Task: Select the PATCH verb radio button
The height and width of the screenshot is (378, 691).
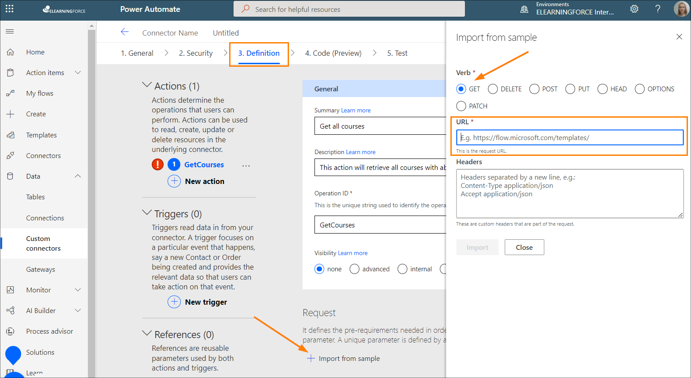Action: [x=461, y=106]
